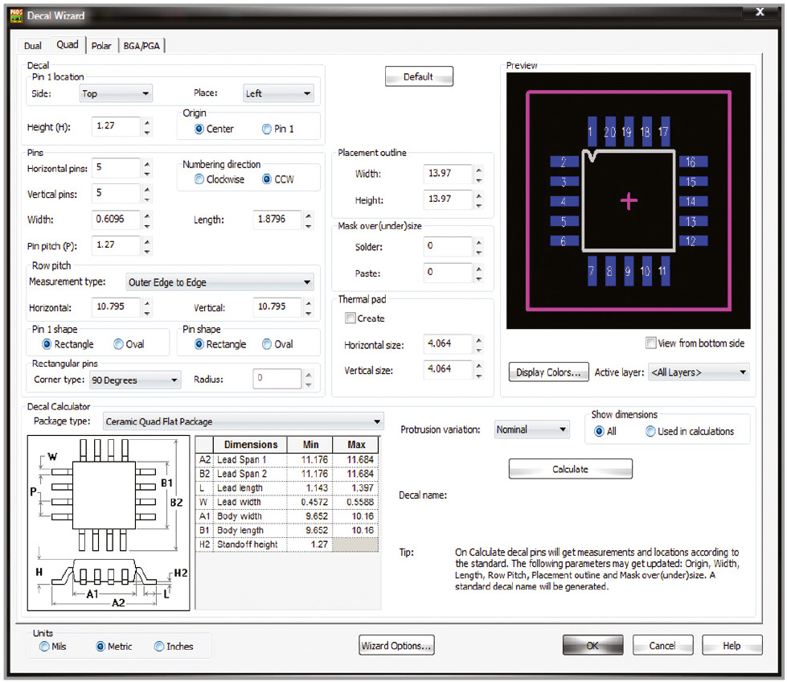
Task: Click pin 1 pad in the preview
Action: 591,132
